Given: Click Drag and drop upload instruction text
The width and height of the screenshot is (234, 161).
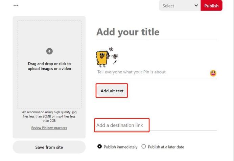Looking at the screenshot, I should tap(49, 66).
